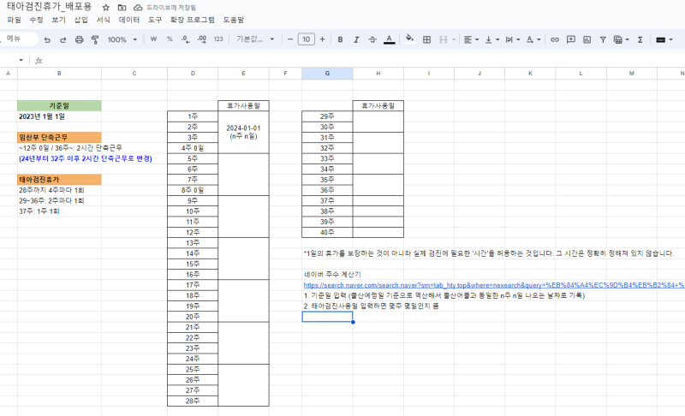
Task: Print the spreadsheet
Action: click(79, 39)
